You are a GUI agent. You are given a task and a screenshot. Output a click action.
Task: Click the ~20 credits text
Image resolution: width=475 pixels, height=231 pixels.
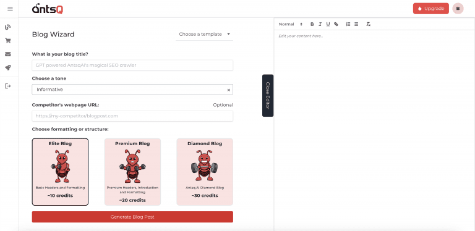click(132, 200)
